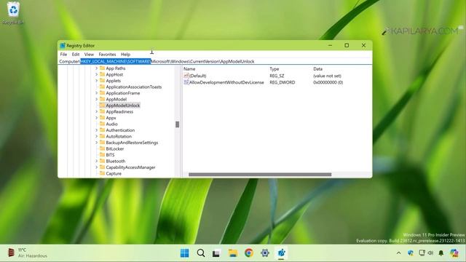Open the Favorites menu

coord(107,55)
